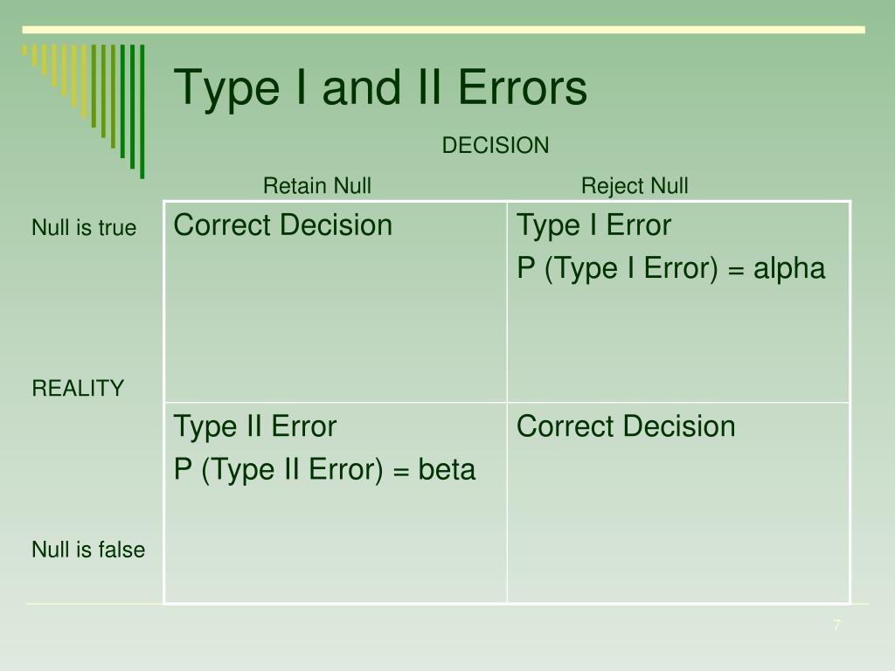Click the "Reject Null" column header

635,186
